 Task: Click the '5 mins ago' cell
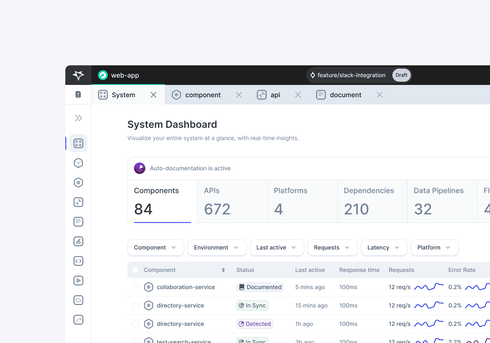[310, 287]
